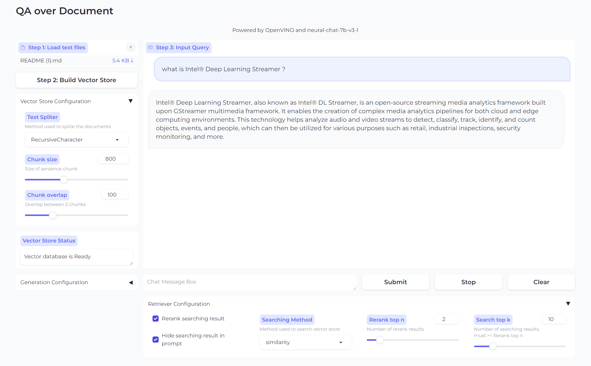
Task: Expand the Generation Configuration section
Action: click(x=131, y=282)
